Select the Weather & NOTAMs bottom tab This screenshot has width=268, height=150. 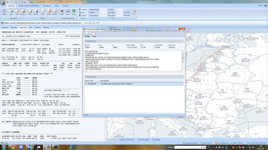tap(126, 140)
